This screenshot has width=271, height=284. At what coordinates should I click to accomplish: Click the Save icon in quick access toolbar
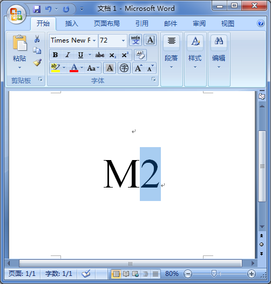pyautogui.click(x=37, y=9)
